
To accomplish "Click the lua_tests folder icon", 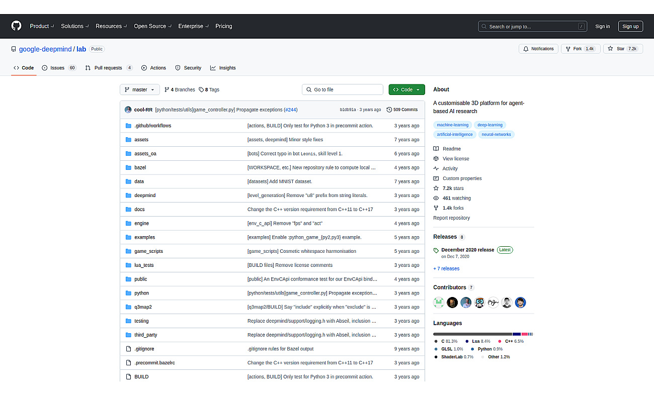I will [x=129, y=265].
